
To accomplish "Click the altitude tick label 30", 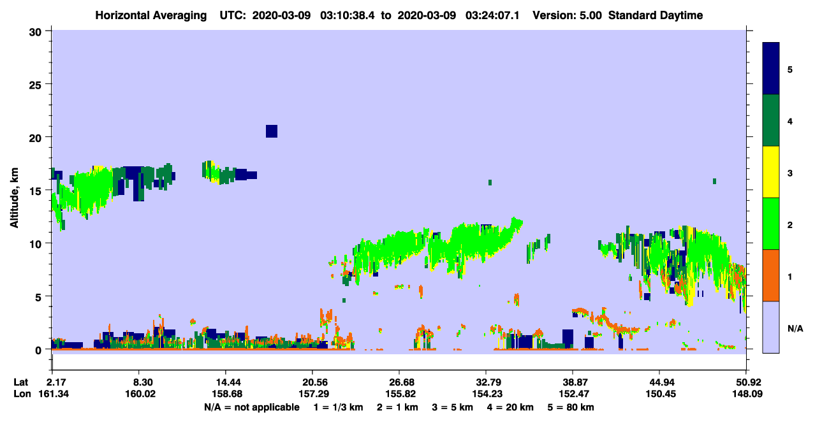I will pyautogui.click(x=37, y=31).
